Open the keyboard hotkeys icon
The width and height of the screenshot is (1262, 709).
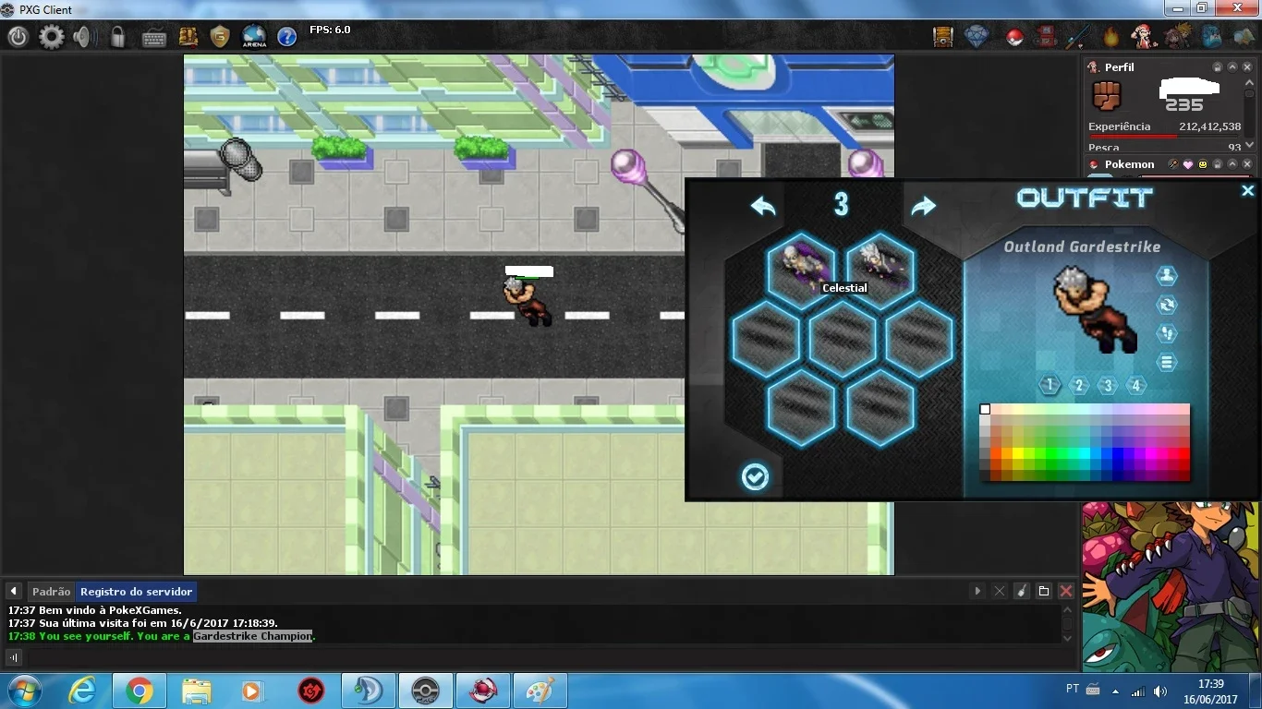(x=154, y=38)
